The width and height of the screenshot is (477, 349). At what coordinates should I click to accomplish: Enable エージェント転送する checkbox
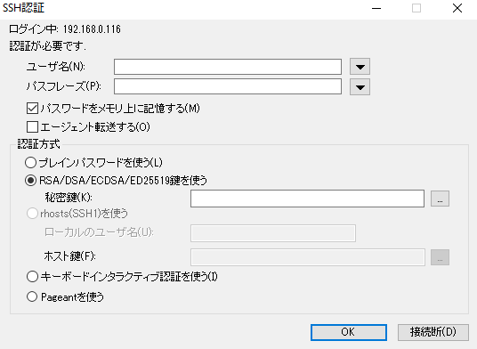click(x=32, y=127)
